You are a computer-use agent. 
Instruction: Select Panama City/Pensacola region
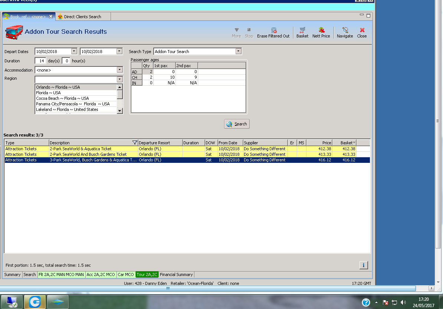pyautogui.click(x=76, y=104)
